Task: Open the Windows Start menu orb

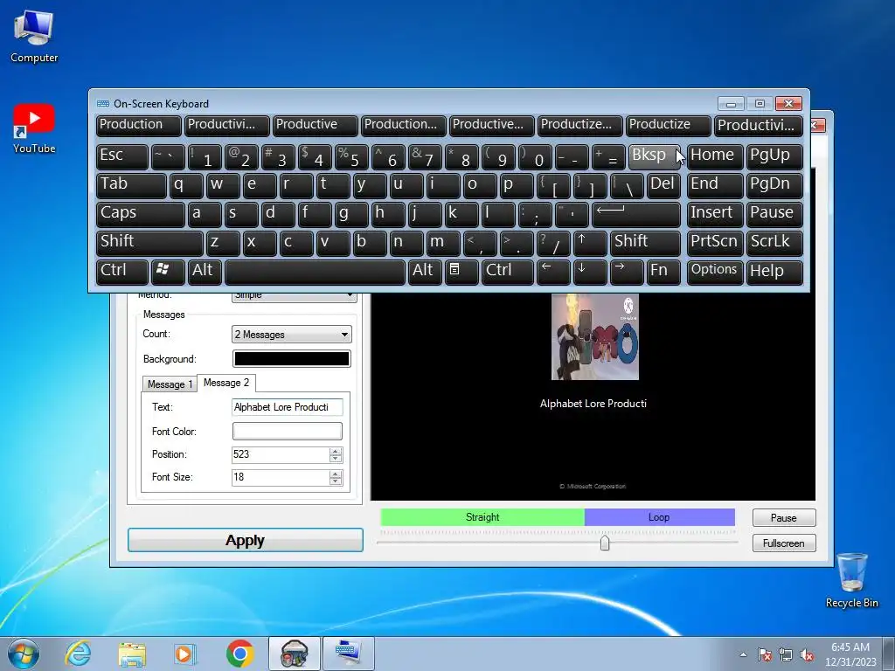Action: (24, 654)
